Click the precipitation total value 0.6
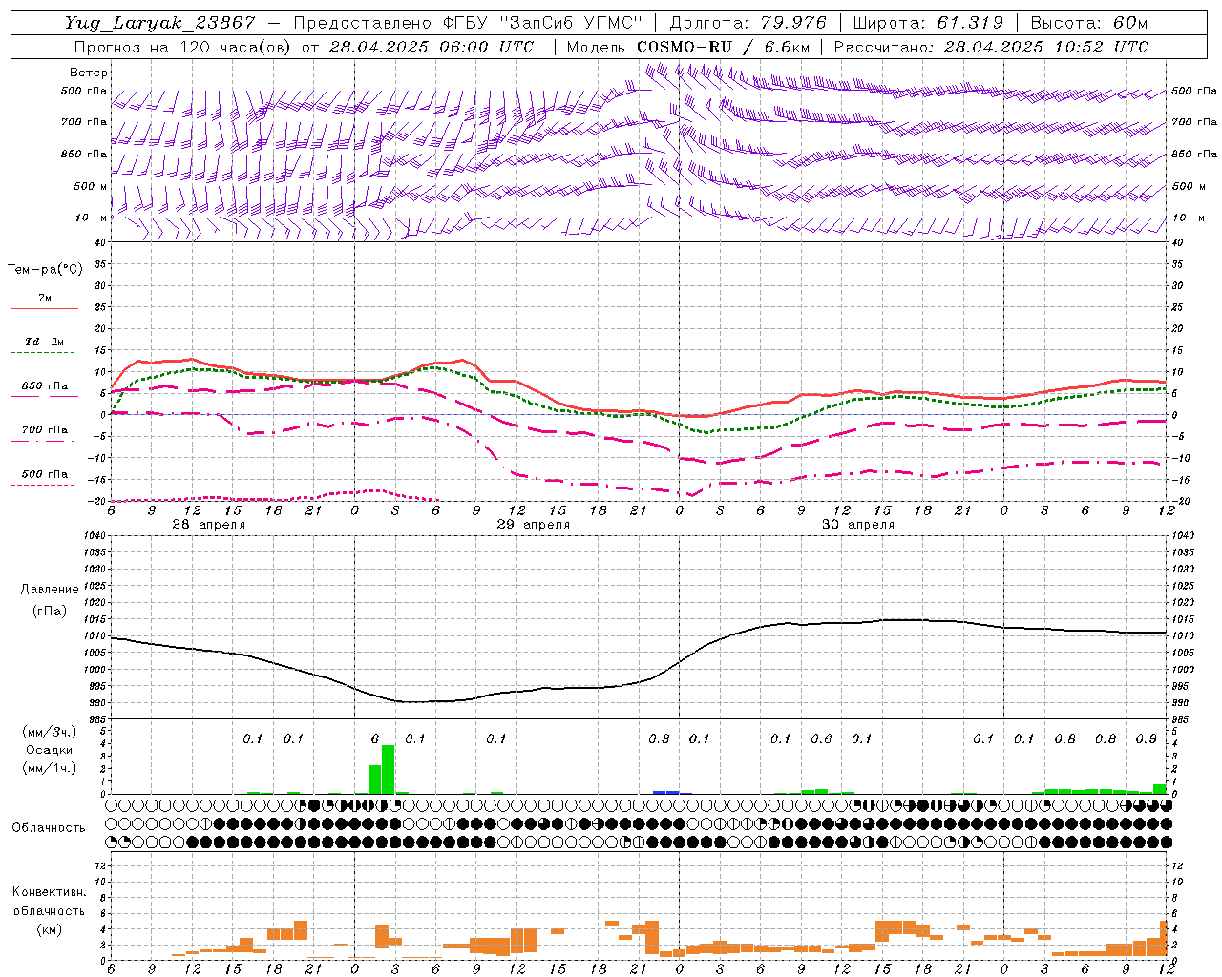Viewport: 1222px width, 977px height. coord(821,739)
